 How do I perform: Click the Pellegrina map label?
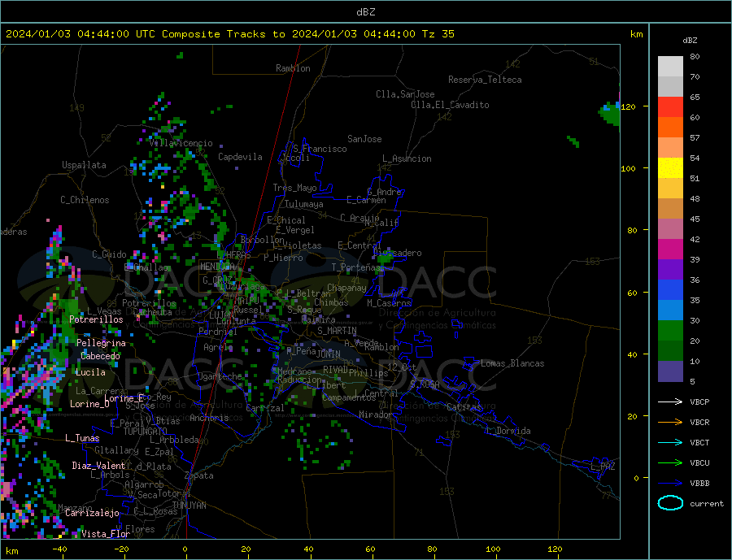(x=101, y=343)
